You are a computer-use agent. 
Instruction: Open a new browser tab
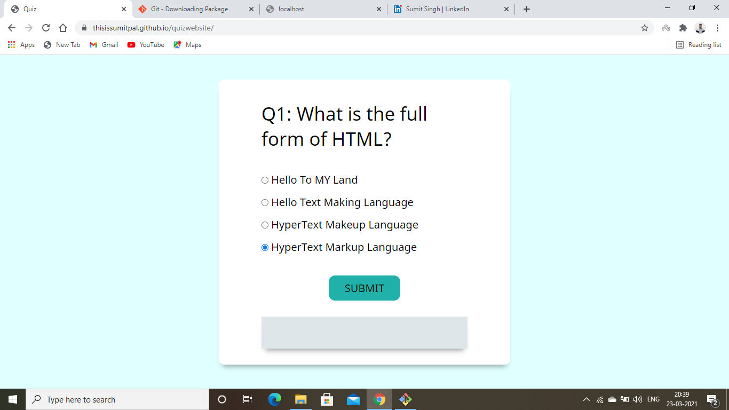[x=527, y=9]
